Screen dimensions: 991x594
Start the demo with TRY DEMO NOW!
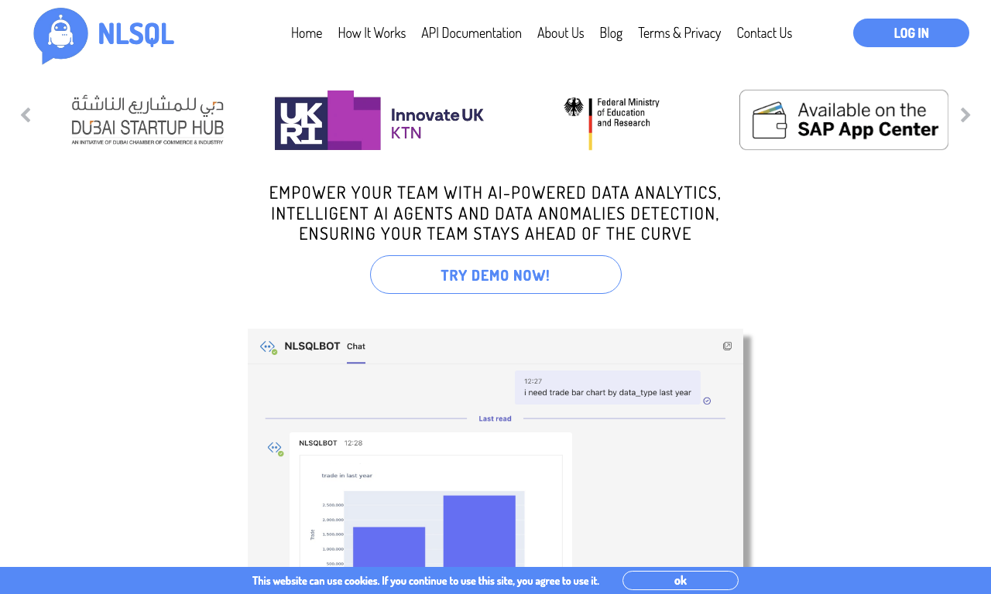pyautogui.click(x=495, y=275)
